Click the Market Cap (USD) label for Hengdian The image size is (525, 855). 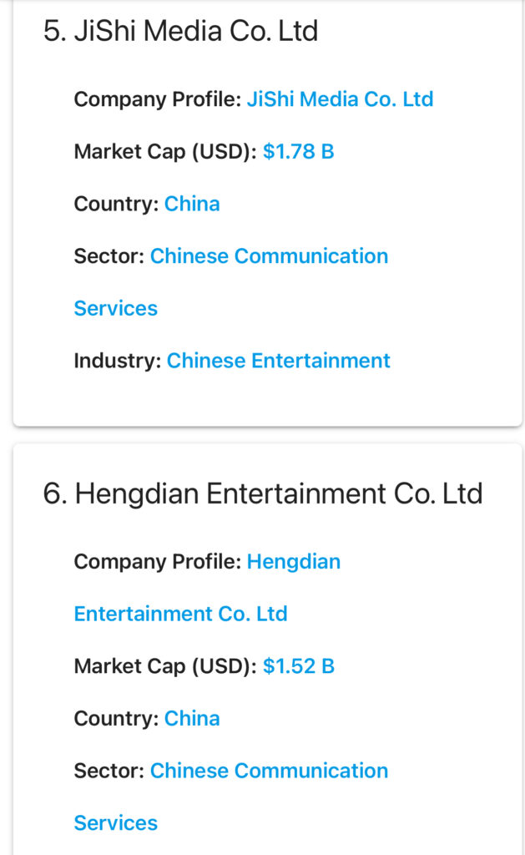click(x=165, y=666)
